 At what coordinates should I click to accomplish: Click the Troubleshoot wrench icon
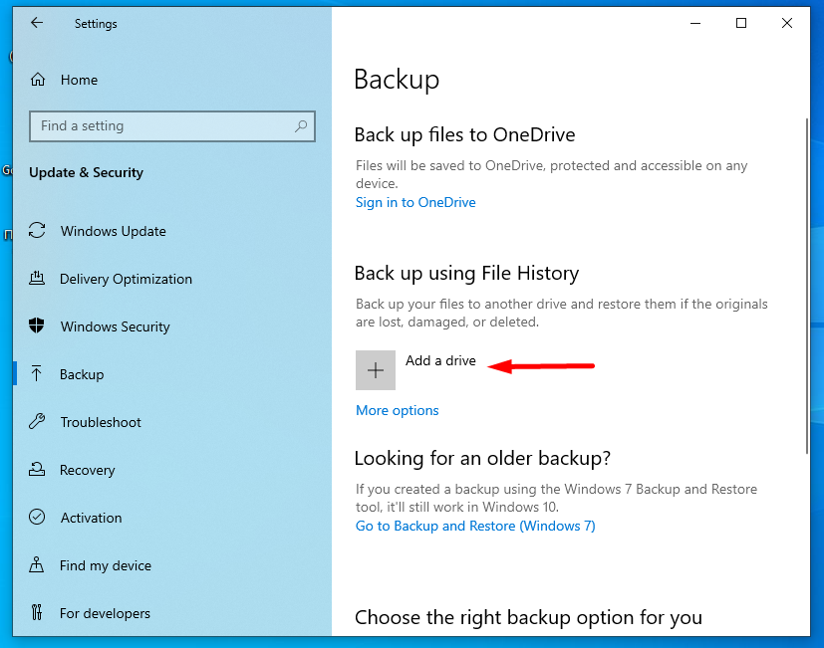click(x=38, y=422)
